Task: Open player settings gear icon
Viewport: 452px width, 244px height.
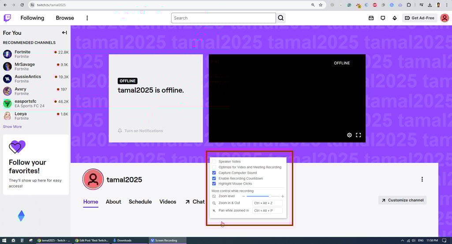Action: tap(349, 135)
